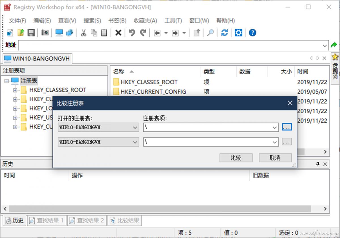Open the second WIN10-BANGONGVH computer dropdown
This screenshot has height=238, width=340.
point(135,142)
